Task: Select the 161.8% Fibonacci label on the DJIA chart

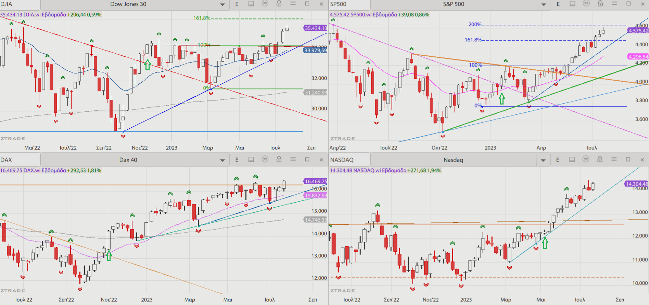Action: (x=202, y=18)
